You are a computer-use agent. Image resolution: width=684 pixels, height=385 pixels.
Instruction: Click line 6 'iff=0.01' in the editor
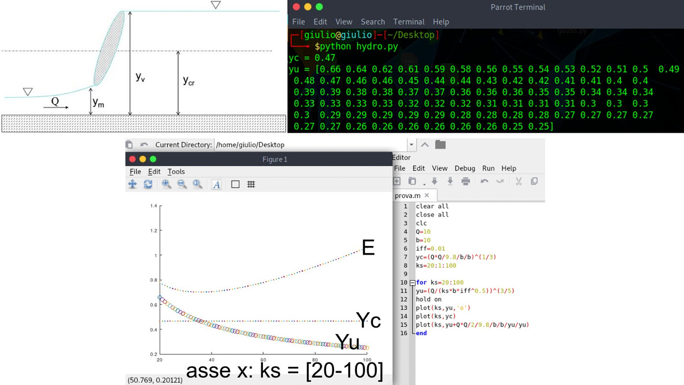click(x=430, y=249)
